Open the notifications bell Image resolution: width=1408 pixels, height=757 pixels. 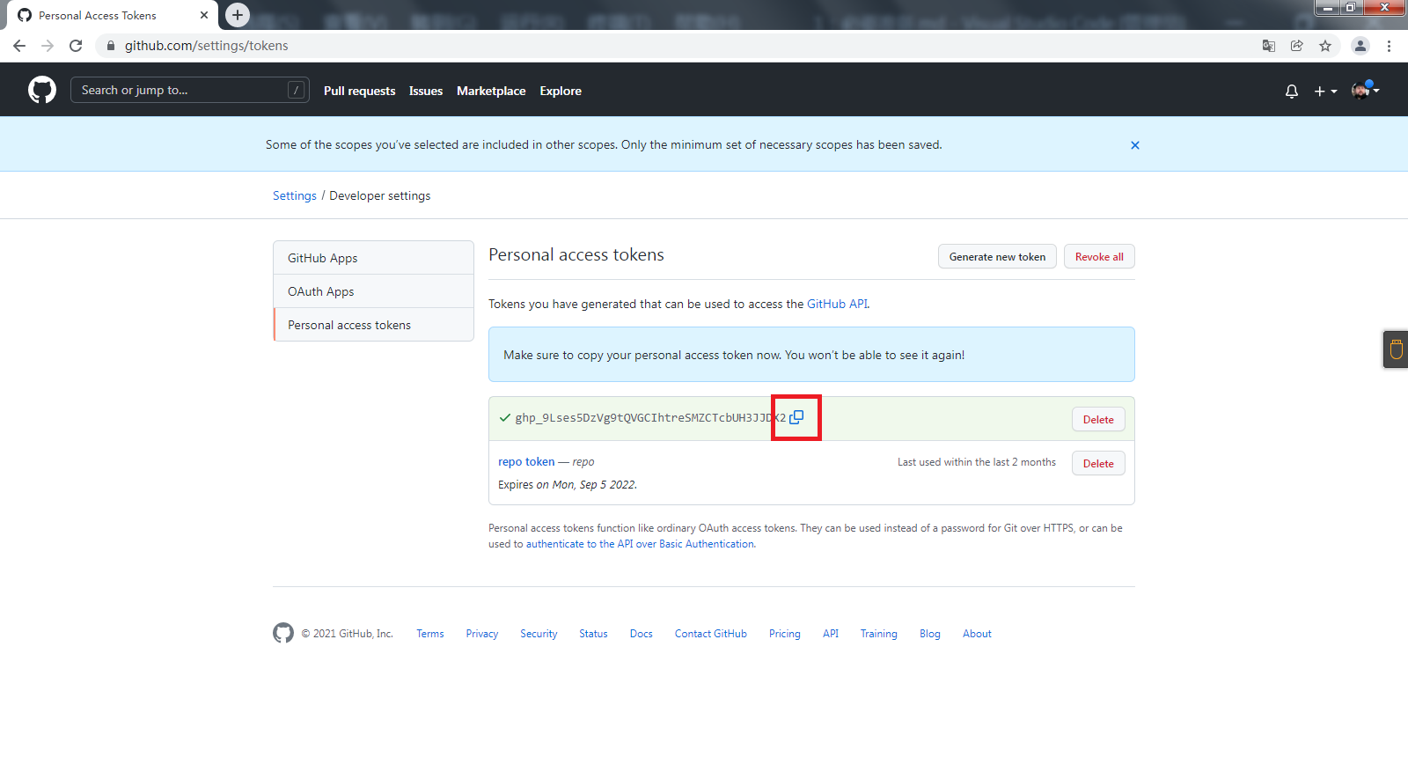click(1292, 91)
